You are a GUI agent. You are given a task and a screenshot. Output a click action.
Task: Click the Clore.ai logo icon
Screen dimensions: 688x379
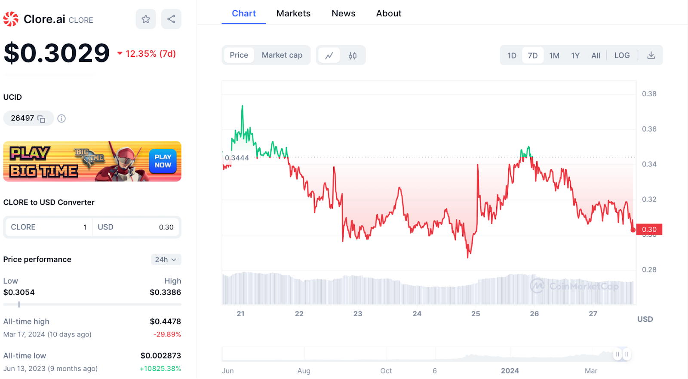[11, 19]
